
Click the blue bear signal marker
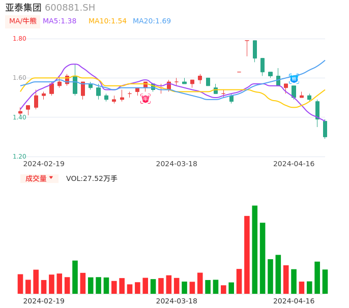click(294, 79)
